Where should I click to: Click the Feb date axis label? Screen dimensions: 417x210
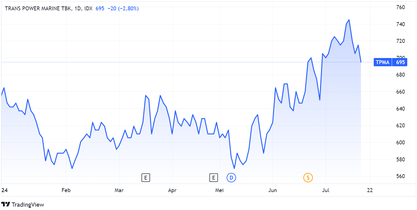[x=66, y=191]
